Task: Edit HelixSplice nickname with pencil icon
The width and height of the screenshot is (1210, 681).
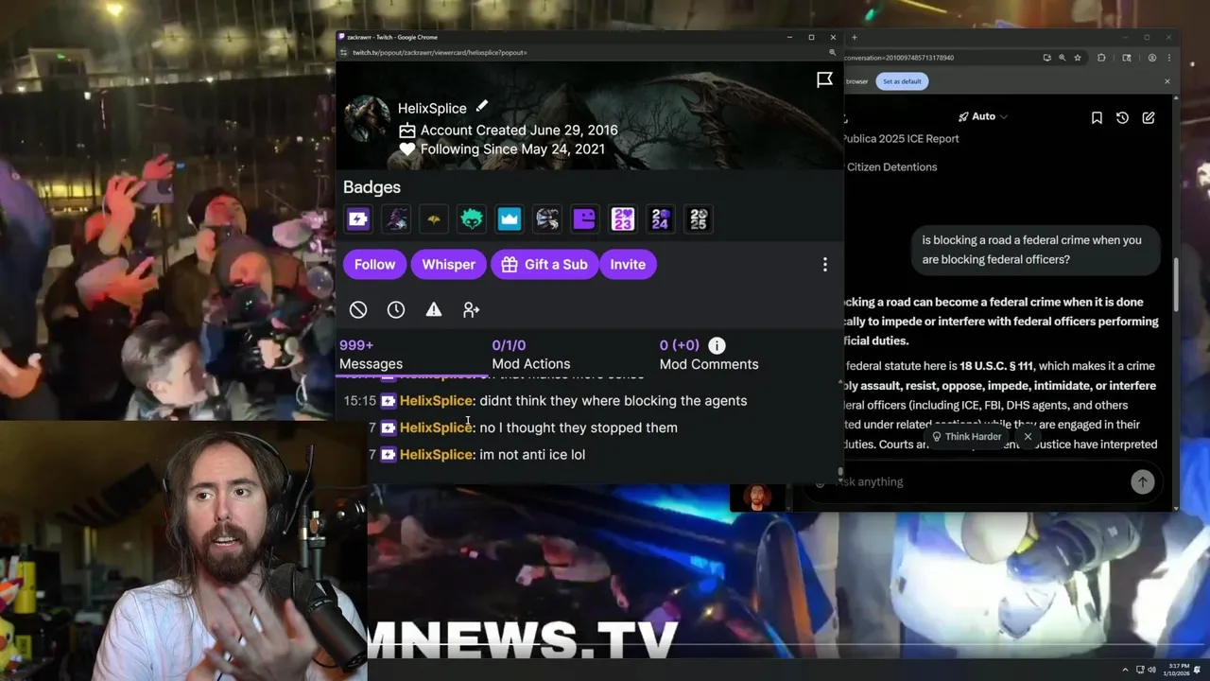Action: [x=481, y=107]
